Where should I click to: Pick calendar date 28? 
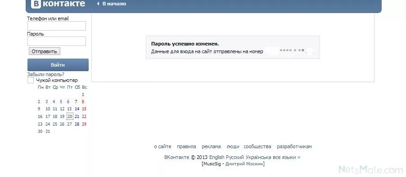(x=77, y=124)
